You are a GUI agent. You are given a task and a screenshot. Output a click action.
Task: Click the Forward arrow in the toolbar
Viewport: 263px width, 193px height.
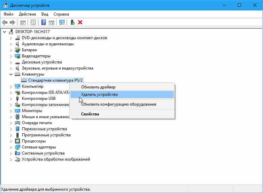point(12,23)
